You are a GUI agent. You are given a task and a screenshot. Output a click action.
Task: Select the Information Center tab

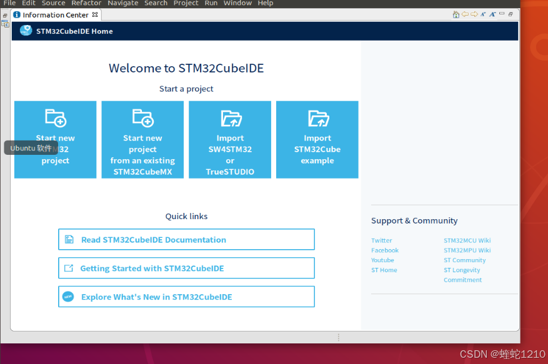click(x=56, y=15)
